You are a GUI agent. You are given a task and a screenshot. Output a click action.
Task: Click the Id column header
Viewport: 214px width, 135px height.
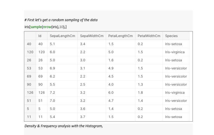point(42,36)
